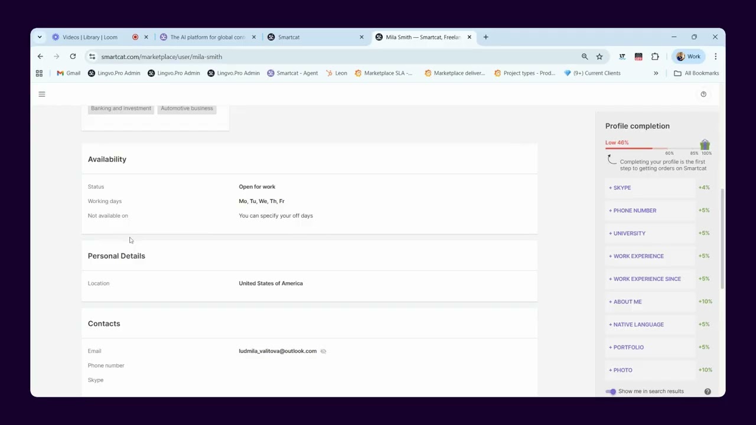Toggle email visibility eye icon

pos(323,351)
